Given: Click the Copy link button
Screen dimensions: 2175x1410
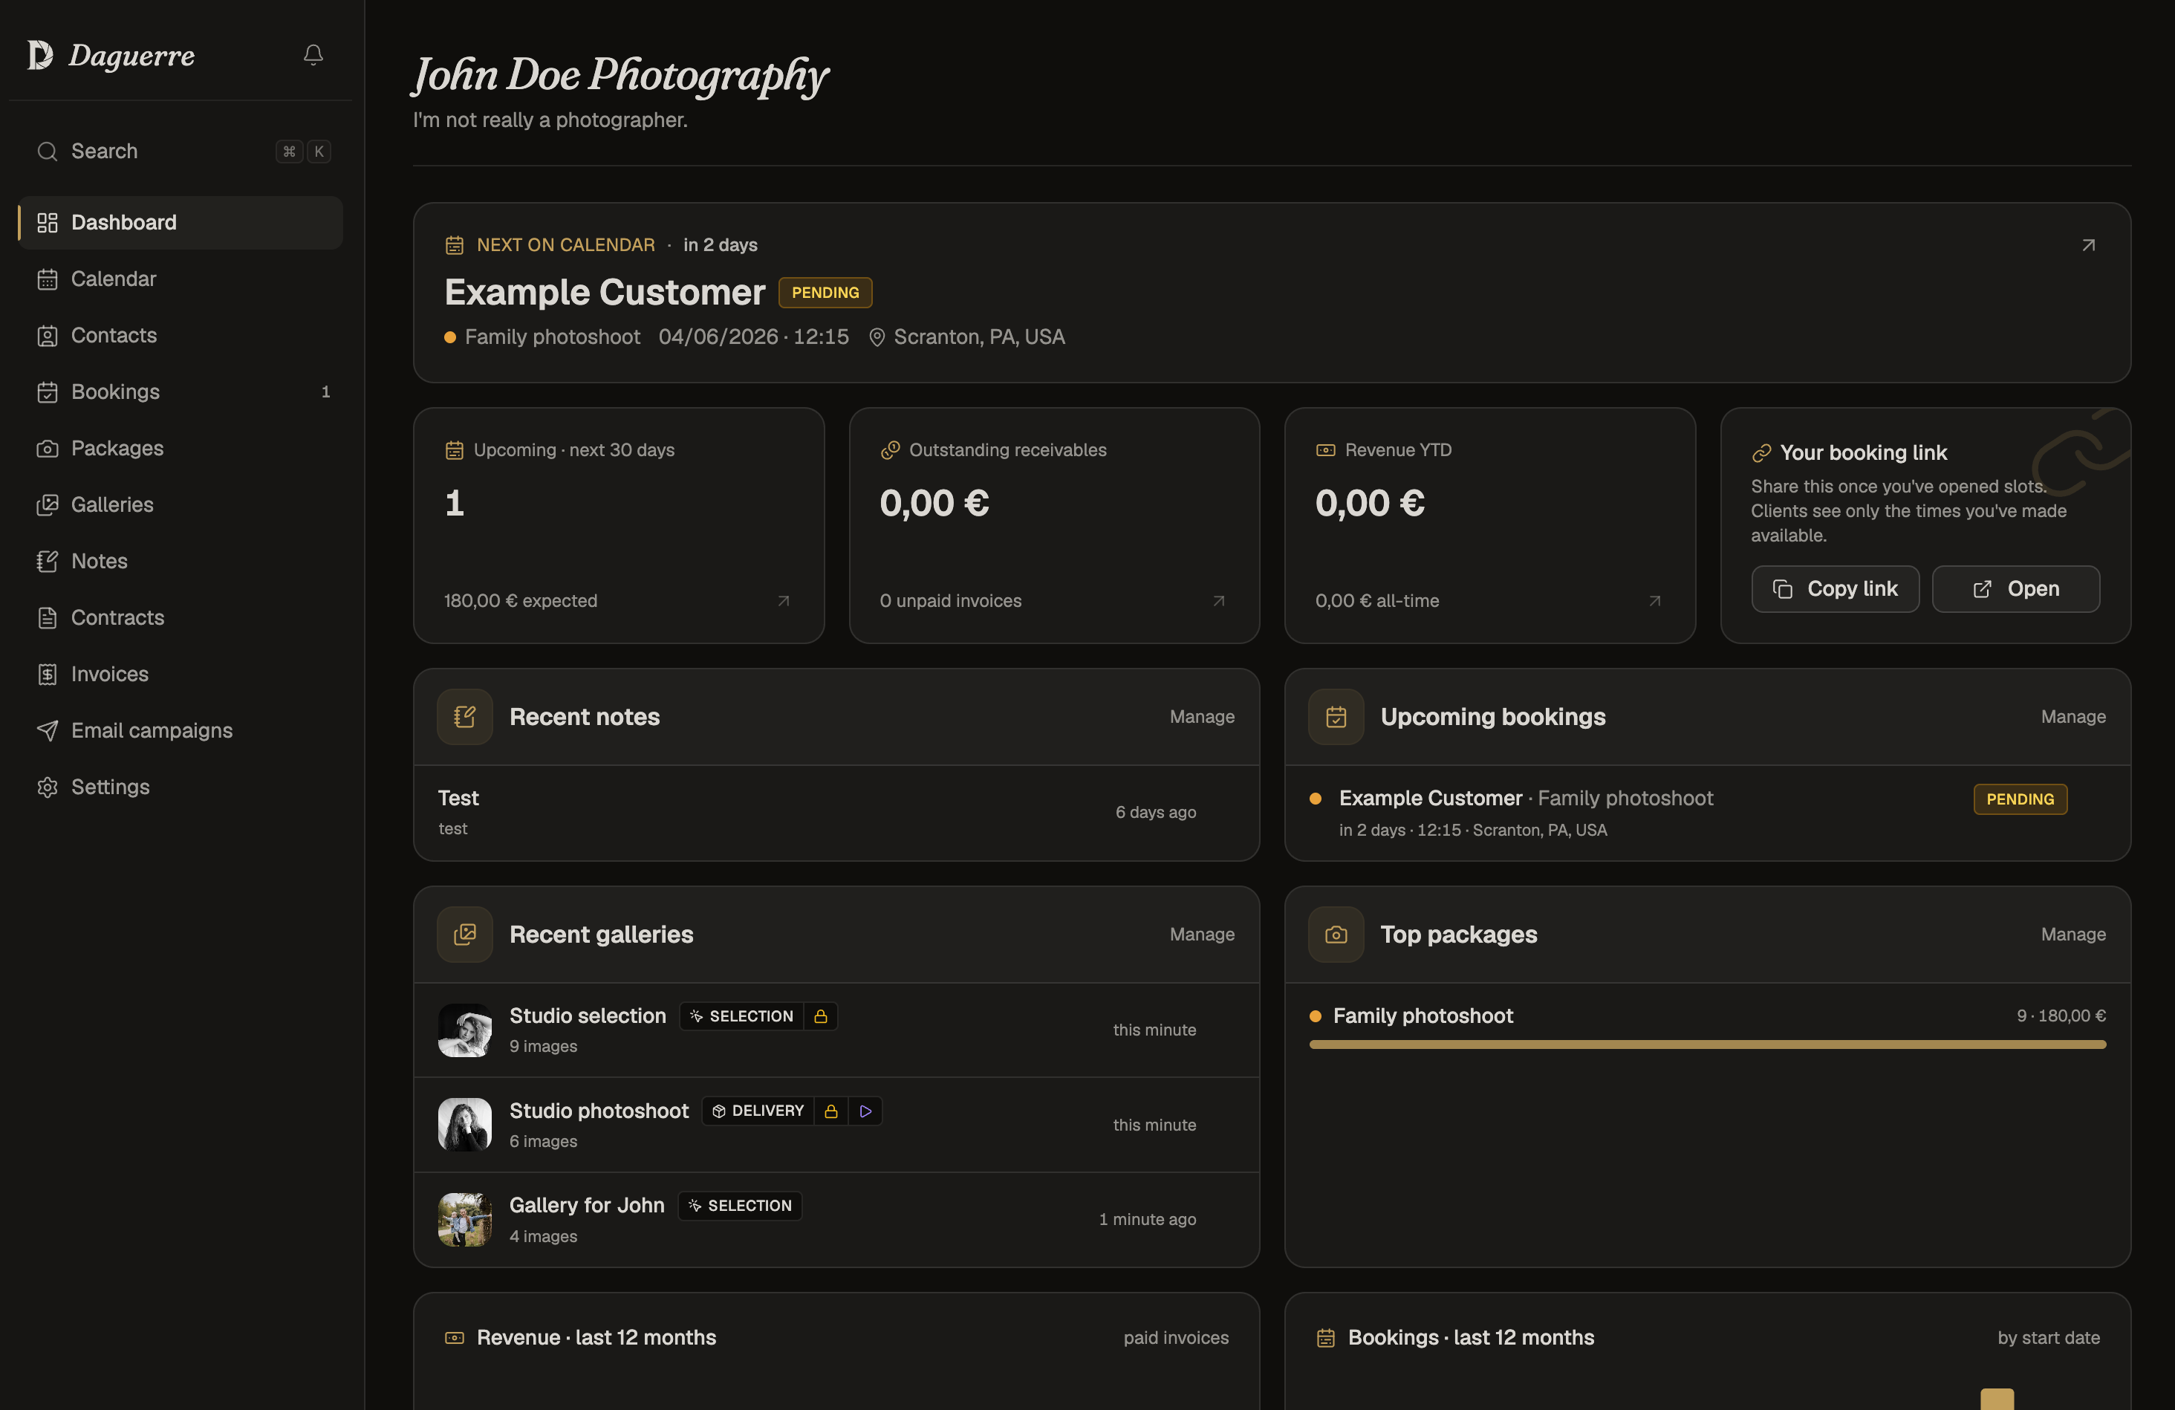Looking at the screenshot, I should pos(1835,589).
